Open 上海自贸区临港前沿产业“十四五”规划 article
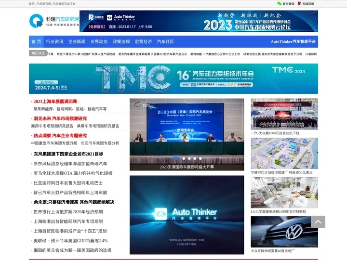This screenshot has width=347, height=260. coord(70,231)
